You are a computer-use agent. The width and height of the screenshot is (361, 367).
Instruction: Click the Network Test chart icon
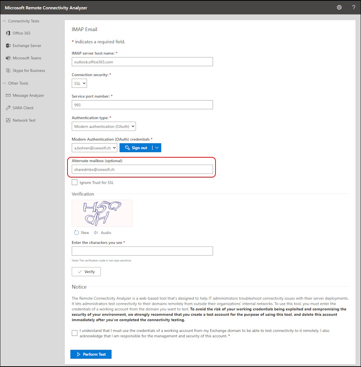(x=8, y=120)
